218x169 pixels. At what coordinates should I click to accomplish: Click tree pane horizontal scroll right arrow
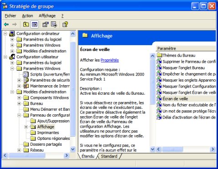pyautogui.click(x=67, y=155)
